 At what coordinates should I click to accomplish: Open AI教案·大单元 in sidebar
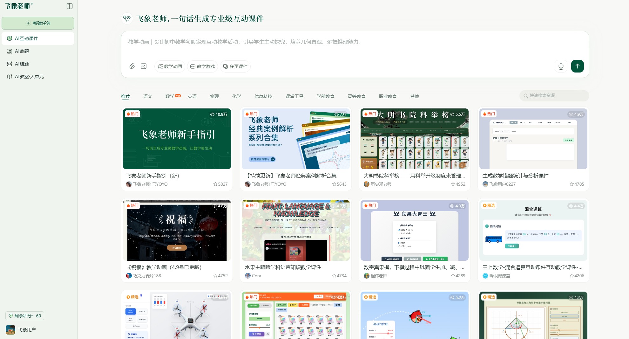tap(38, 77)
